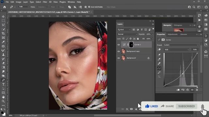Choose the pencil draw-curve mode

coord(159,72)
